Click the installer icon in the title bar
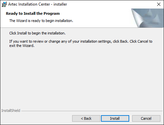The image size is (164, 125). (x=4, y=4)
